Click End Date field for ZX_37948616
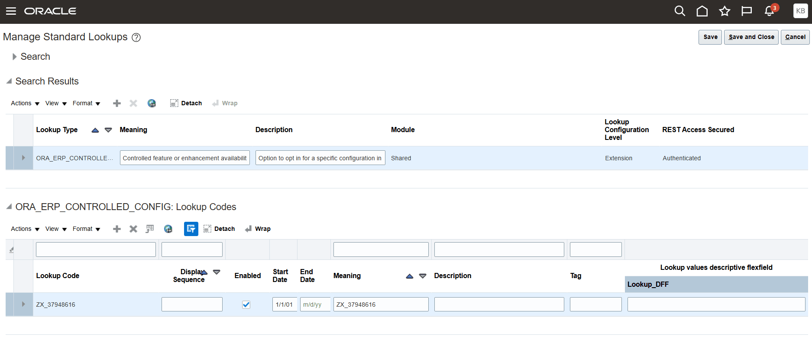The image size is (812, 337). [315, 304]
